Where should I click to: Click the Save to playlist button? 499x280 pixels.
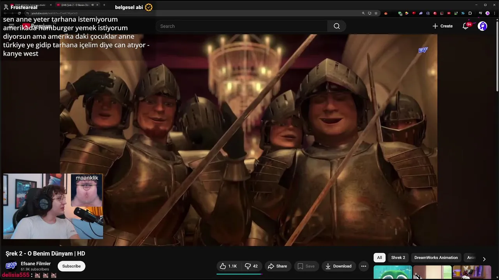click(306, 266)
